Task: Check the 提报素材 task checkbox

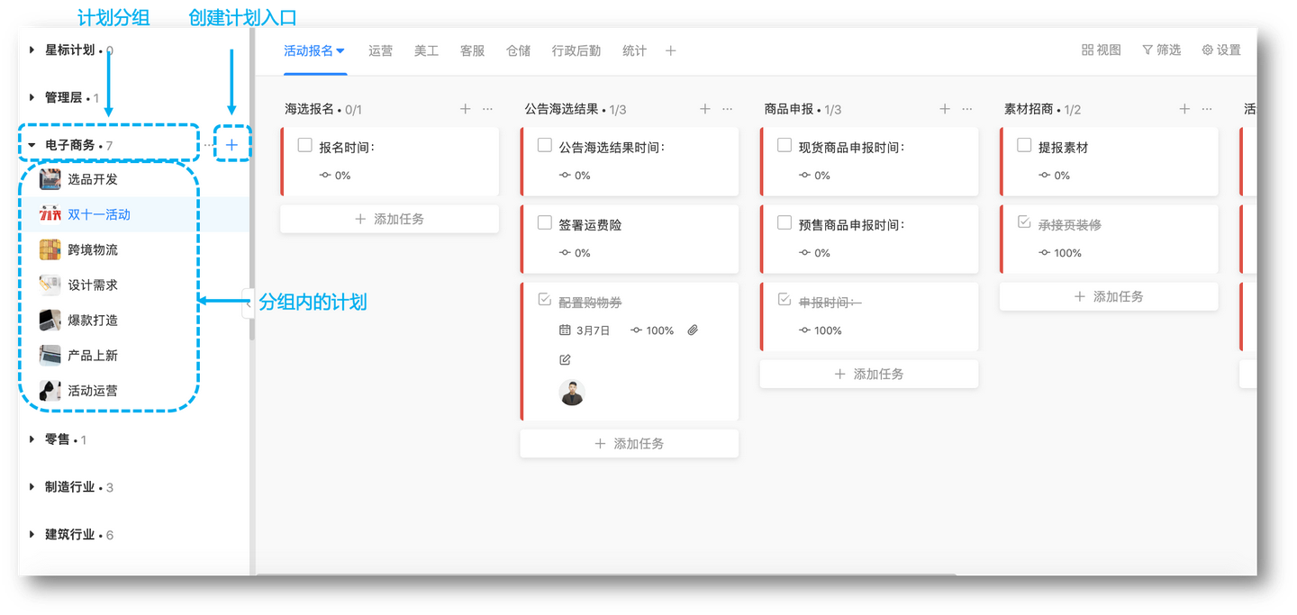Action: click(1023, 145)
